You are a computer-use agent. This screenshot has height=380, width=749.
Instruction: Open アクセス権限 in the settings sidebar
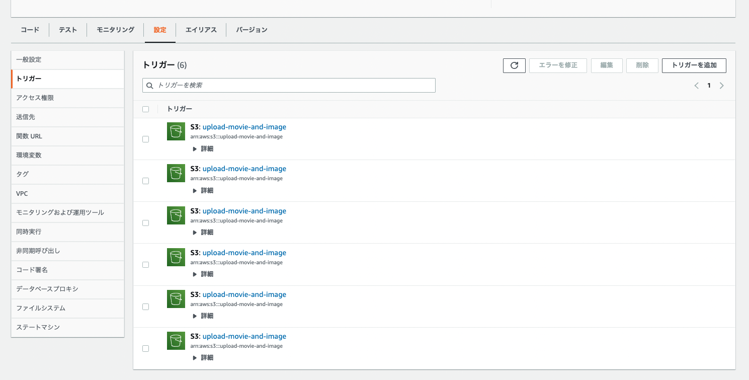[x=35, y=98]
